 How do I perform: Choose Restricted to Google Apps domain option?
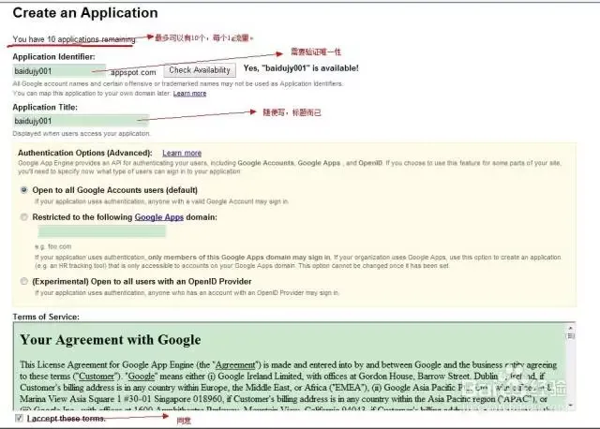coord(24,217)
